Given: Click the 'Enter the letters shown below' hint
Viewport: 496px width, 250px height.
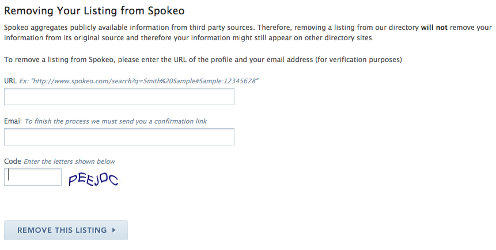Looking at the screenshot, I should (69, 161).
